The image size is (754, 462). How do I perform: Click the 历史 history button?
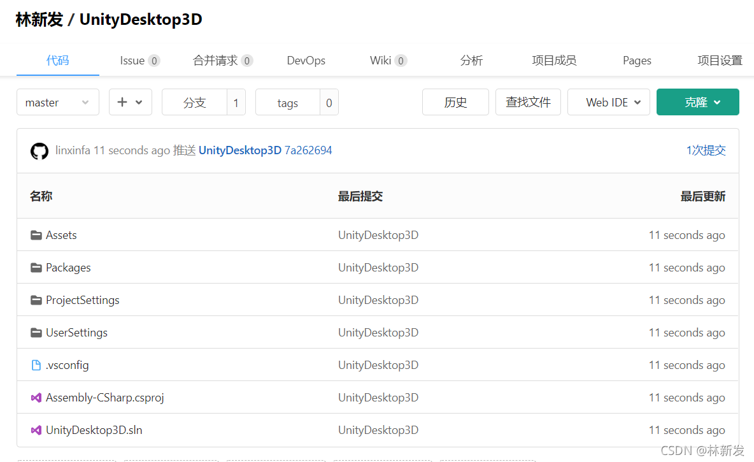[455, 102]
